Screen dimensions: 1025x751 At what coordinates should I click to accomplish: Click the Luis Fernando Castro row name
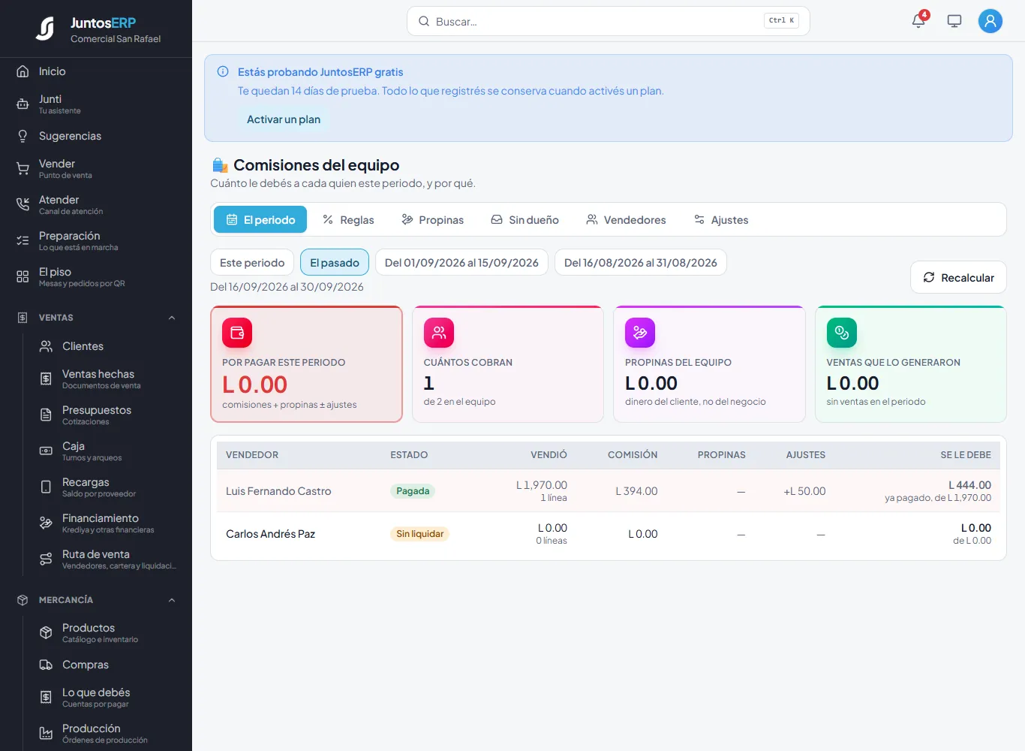click(278, 491)
